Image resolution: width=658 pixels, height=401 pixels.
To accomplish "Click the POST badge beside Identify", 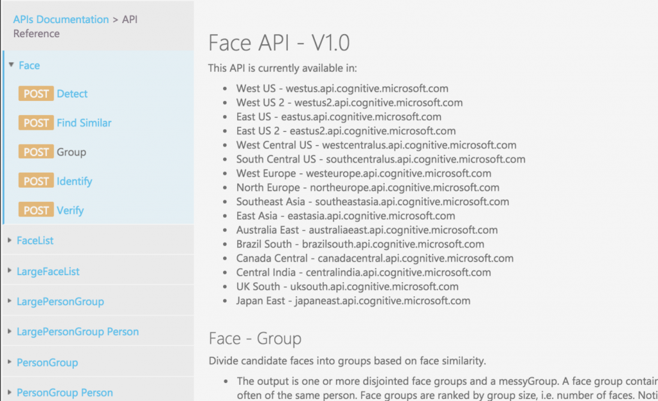I will click(x=36, y=181).
